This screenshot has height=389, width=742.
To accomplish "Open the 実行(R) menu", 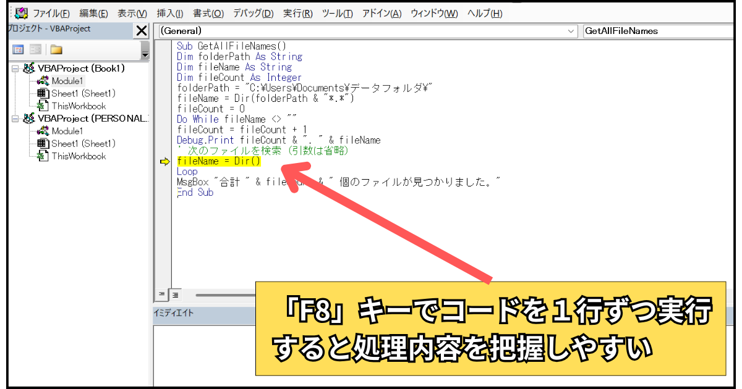I will click(297, 14).
